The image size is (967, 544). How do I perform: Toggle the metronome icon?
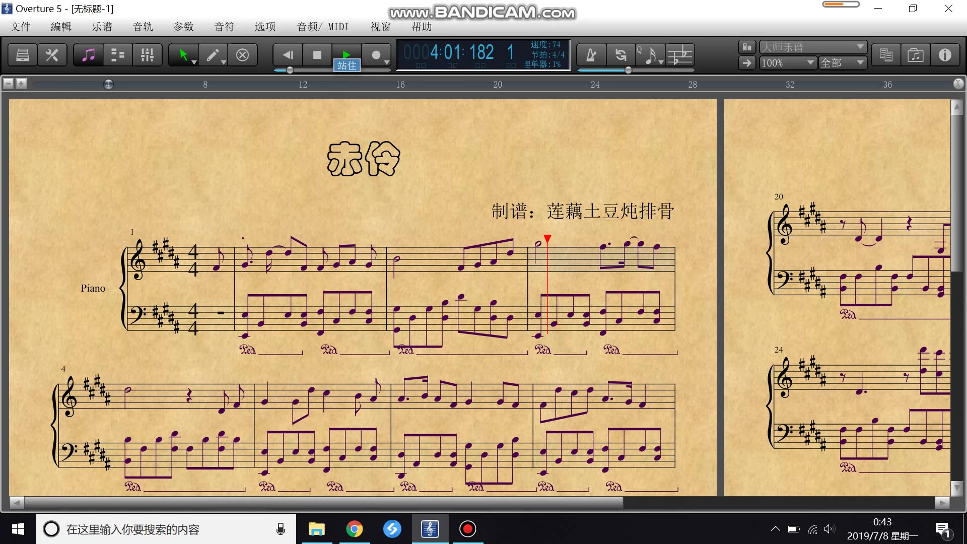click(591, 55)
